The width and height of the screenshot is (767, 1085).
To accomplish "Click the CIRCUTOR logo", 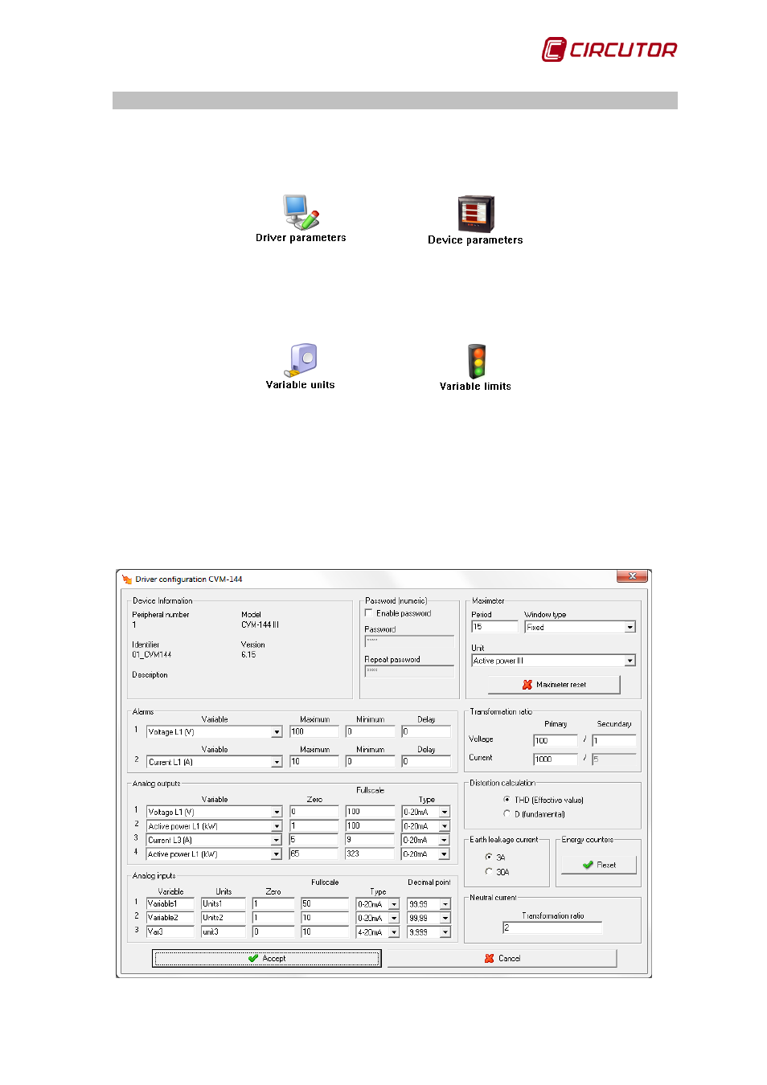I will click(609, 50).
